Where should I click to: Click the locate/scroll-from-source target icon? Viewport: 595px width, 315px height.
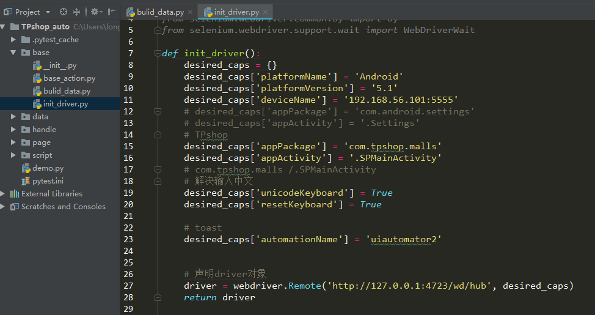[64, 12]
